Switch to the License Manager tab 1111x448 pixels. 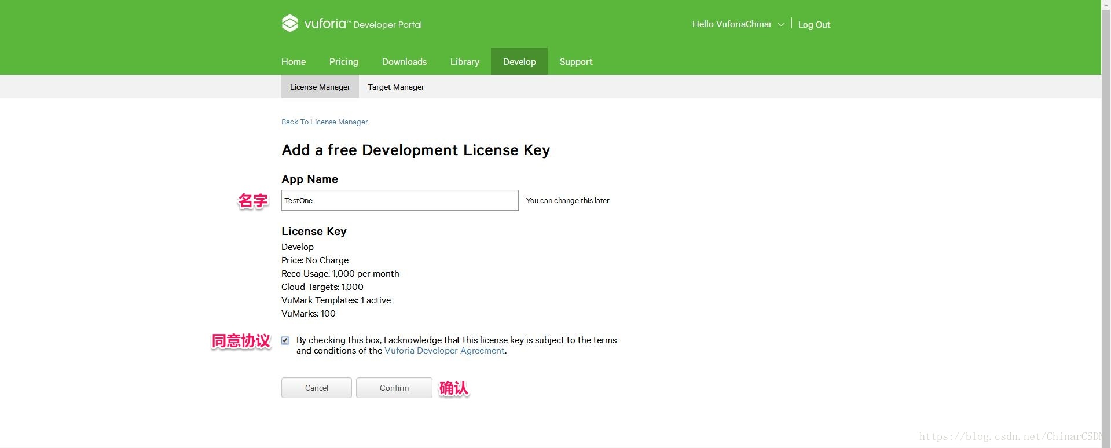click(x=320, y=87)
